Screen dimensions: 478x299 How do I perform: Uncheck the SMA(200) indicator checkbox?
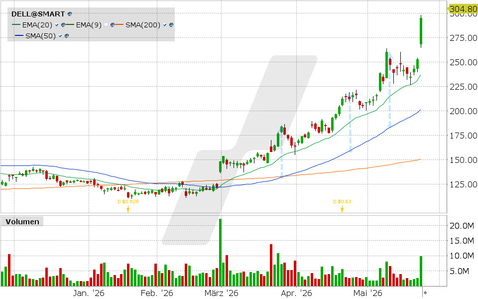tap(165, 25)
